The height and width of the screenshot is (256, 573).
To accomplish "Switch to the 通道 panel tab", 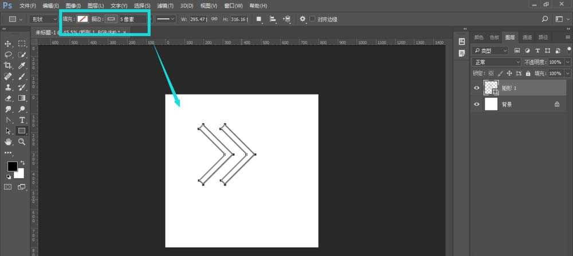I will point(527,38).
